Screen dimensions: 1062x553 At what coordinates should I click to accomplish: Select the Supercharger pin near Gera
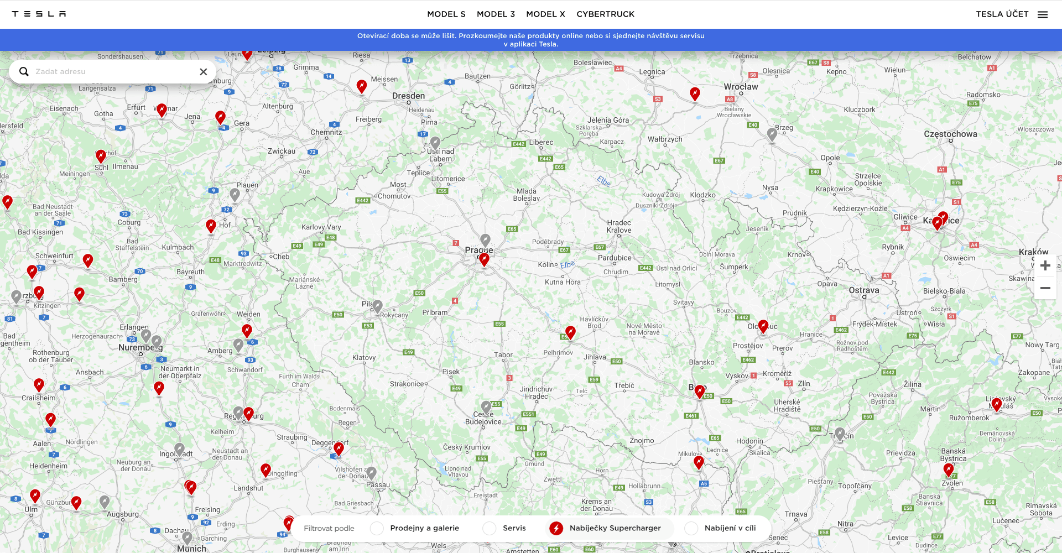220,117
